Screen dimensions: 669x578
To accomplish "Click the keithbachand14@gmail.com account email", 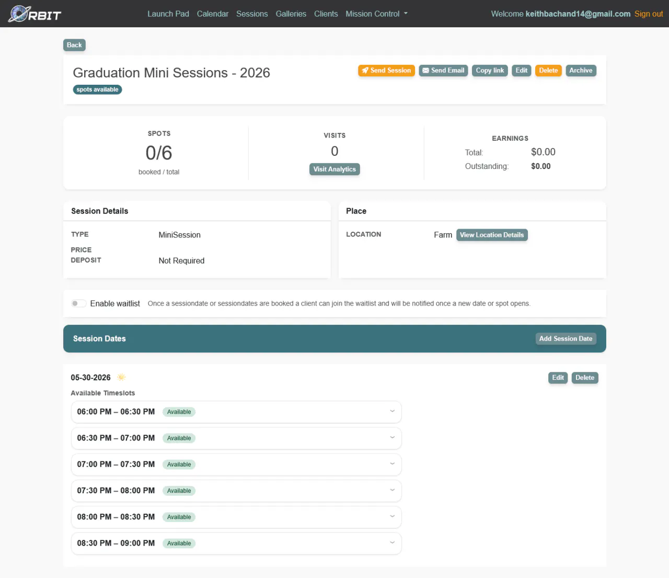I will [x=578, y=14].
